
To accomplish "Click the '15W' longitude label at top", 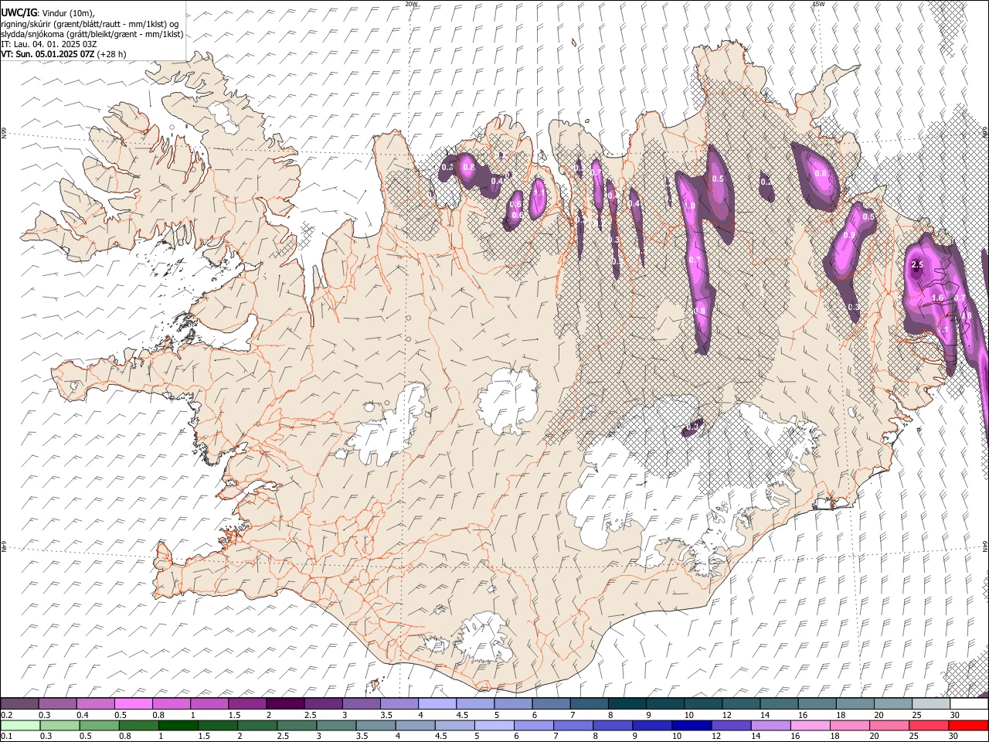I will 818,4.
